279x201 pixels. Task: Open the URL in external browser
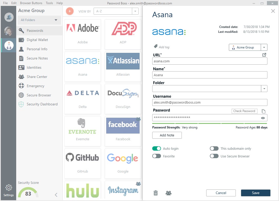click(264, 55)
